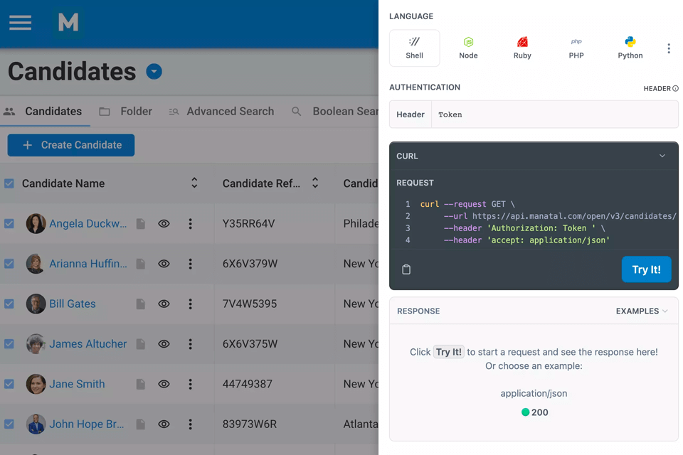683x455 pixels.
Task: Preview James Altucher with eye icon
Action: click(164, 343)
